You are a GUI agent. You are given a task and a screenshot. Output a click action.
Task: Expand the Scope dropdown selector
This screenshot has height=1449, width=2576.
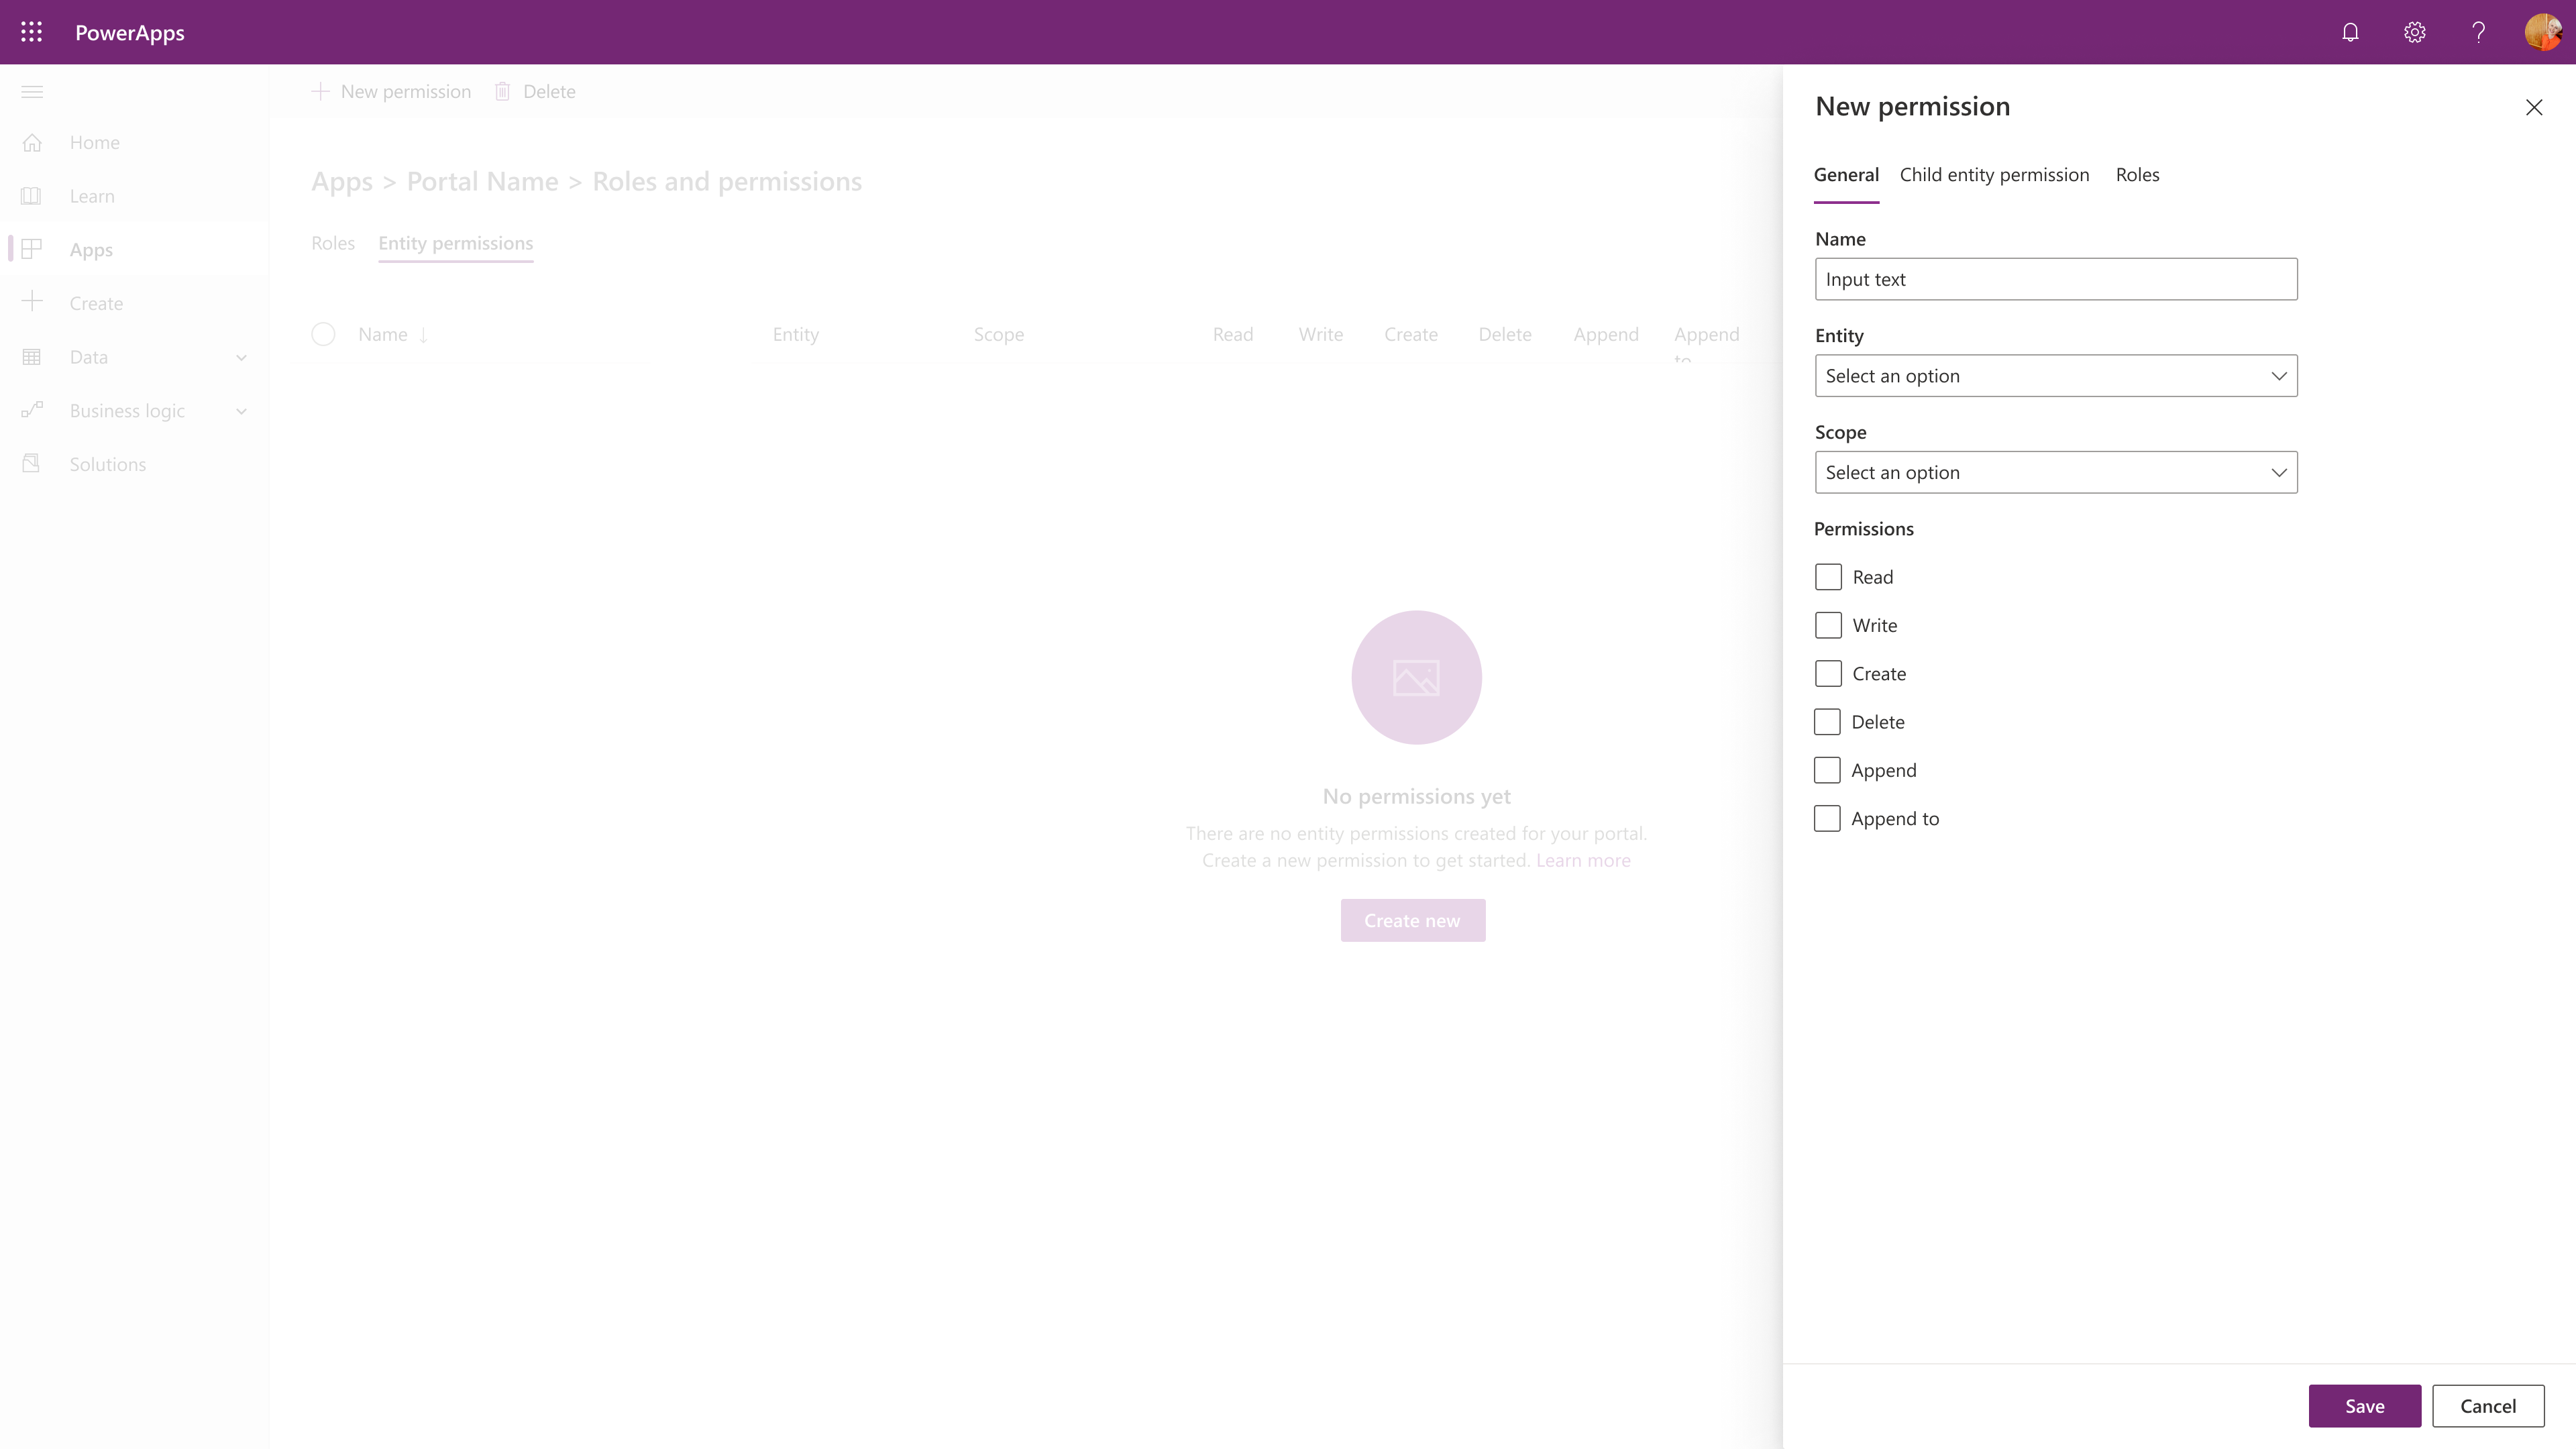pyautogui.click(x=2056, y=471)
